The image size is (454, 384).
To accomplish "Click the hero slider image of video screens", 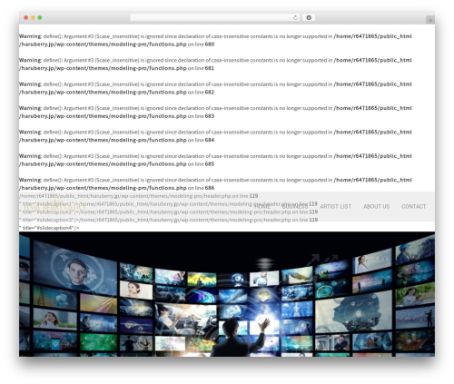I will tap(227, 294).
